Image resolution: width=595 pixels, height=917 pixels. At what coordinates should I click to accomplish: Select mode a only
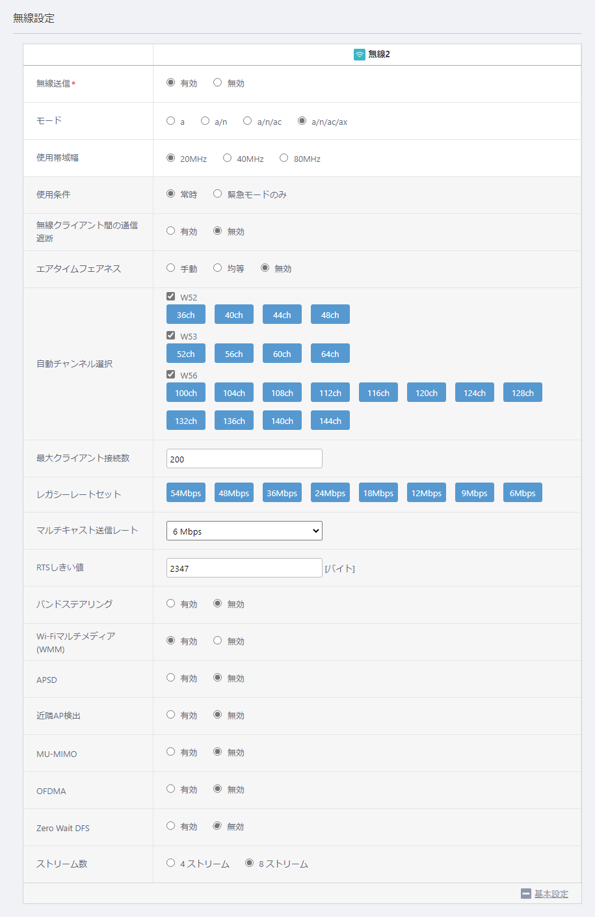[171, 121]
